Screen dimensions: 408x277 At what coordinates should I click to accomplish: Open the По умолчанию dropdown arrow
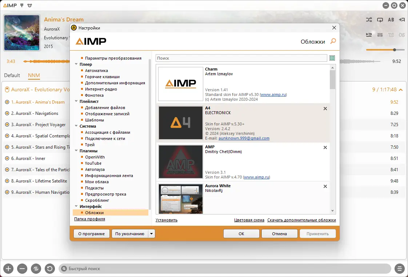coord(151,234)
